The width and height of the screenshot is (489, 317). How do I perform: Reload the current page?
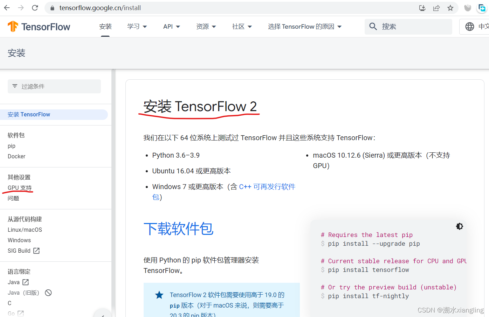coord(35,8)
